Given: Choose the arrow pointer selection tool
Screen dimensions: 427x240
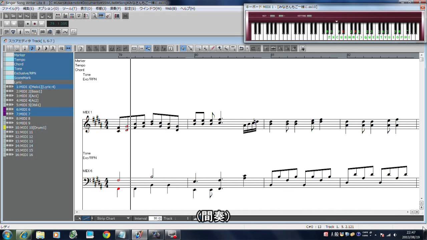Looking at the screenshot, I should point(183,48).
